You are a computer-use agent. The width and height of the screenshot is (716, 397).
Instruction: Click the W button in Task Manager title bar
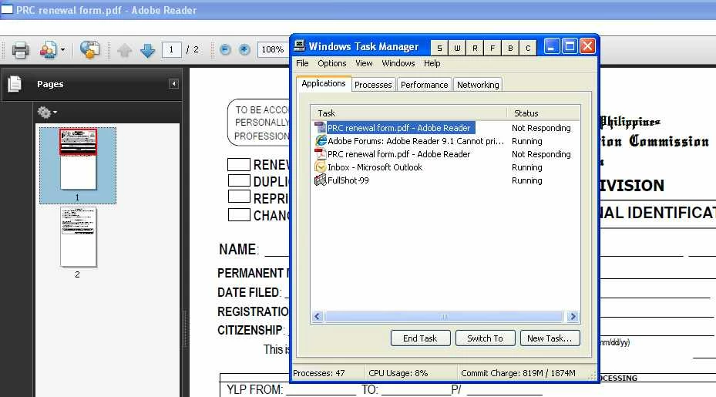click(457, 48)
